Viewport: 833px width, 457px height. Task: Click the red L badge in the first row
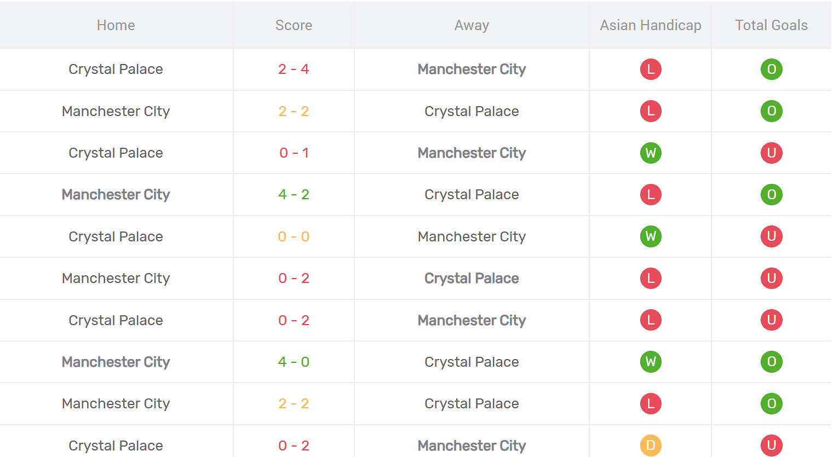click(x=651, y=70)
